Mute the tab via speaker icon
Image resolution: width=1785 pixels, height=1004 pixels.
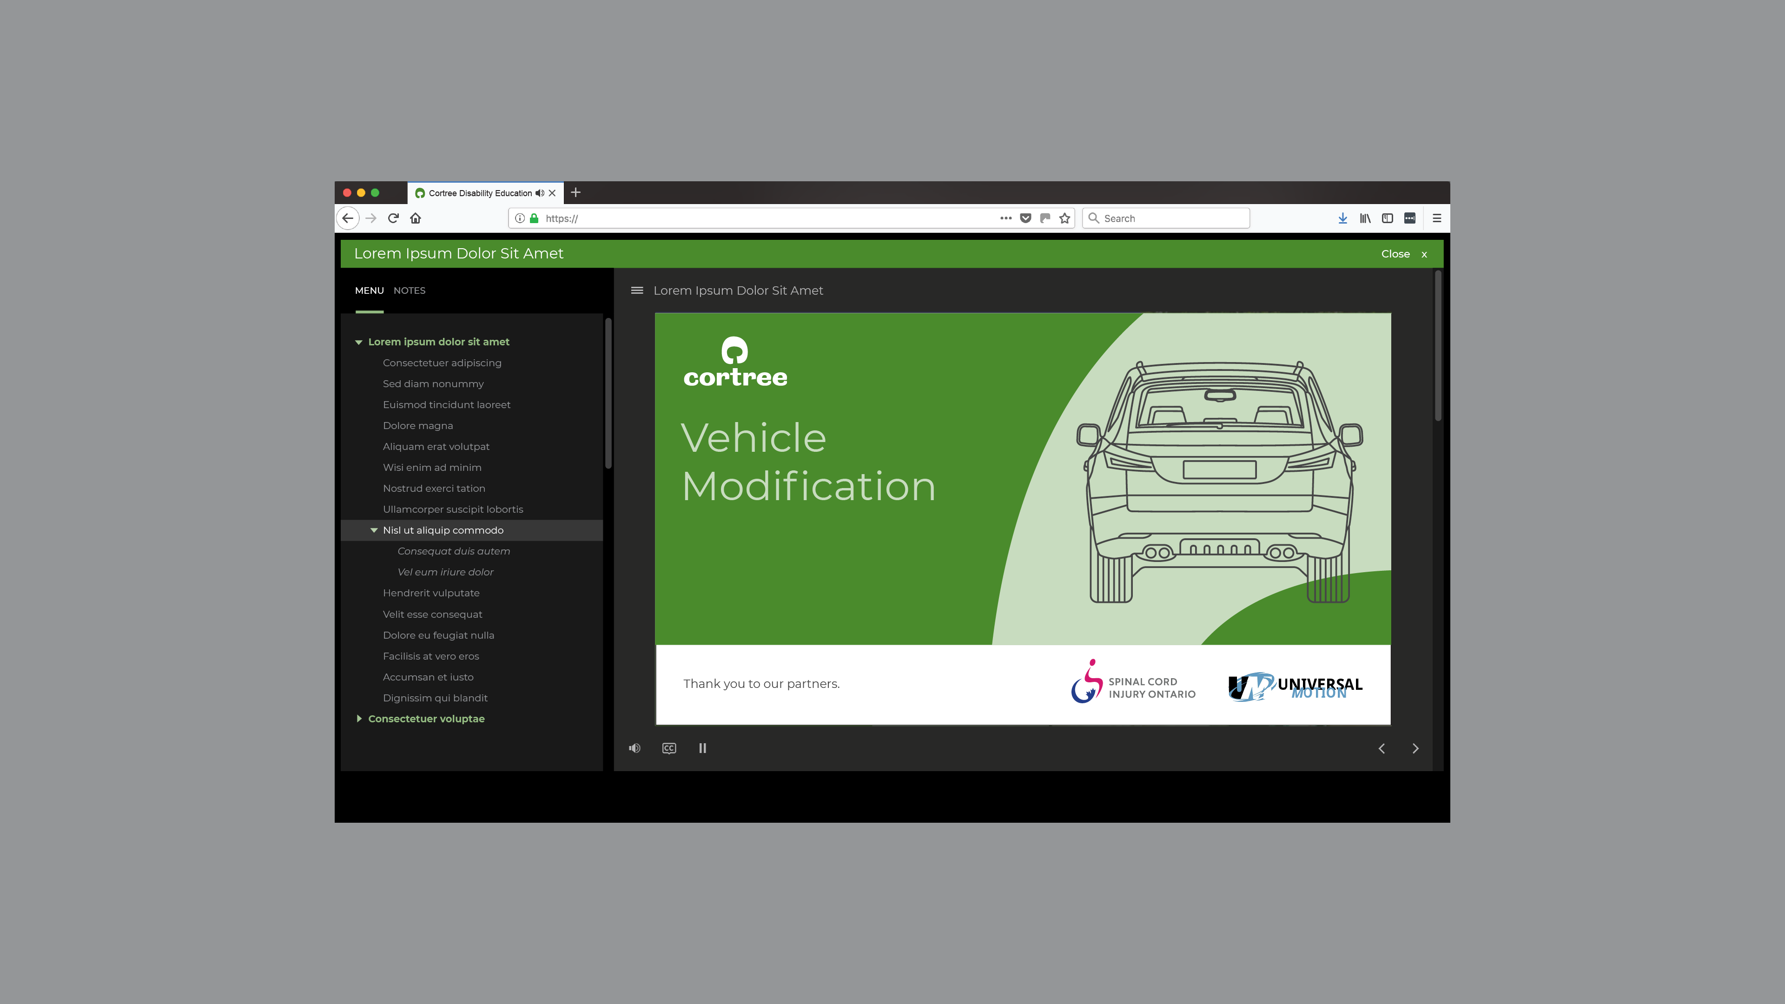(x=540, y=193)
